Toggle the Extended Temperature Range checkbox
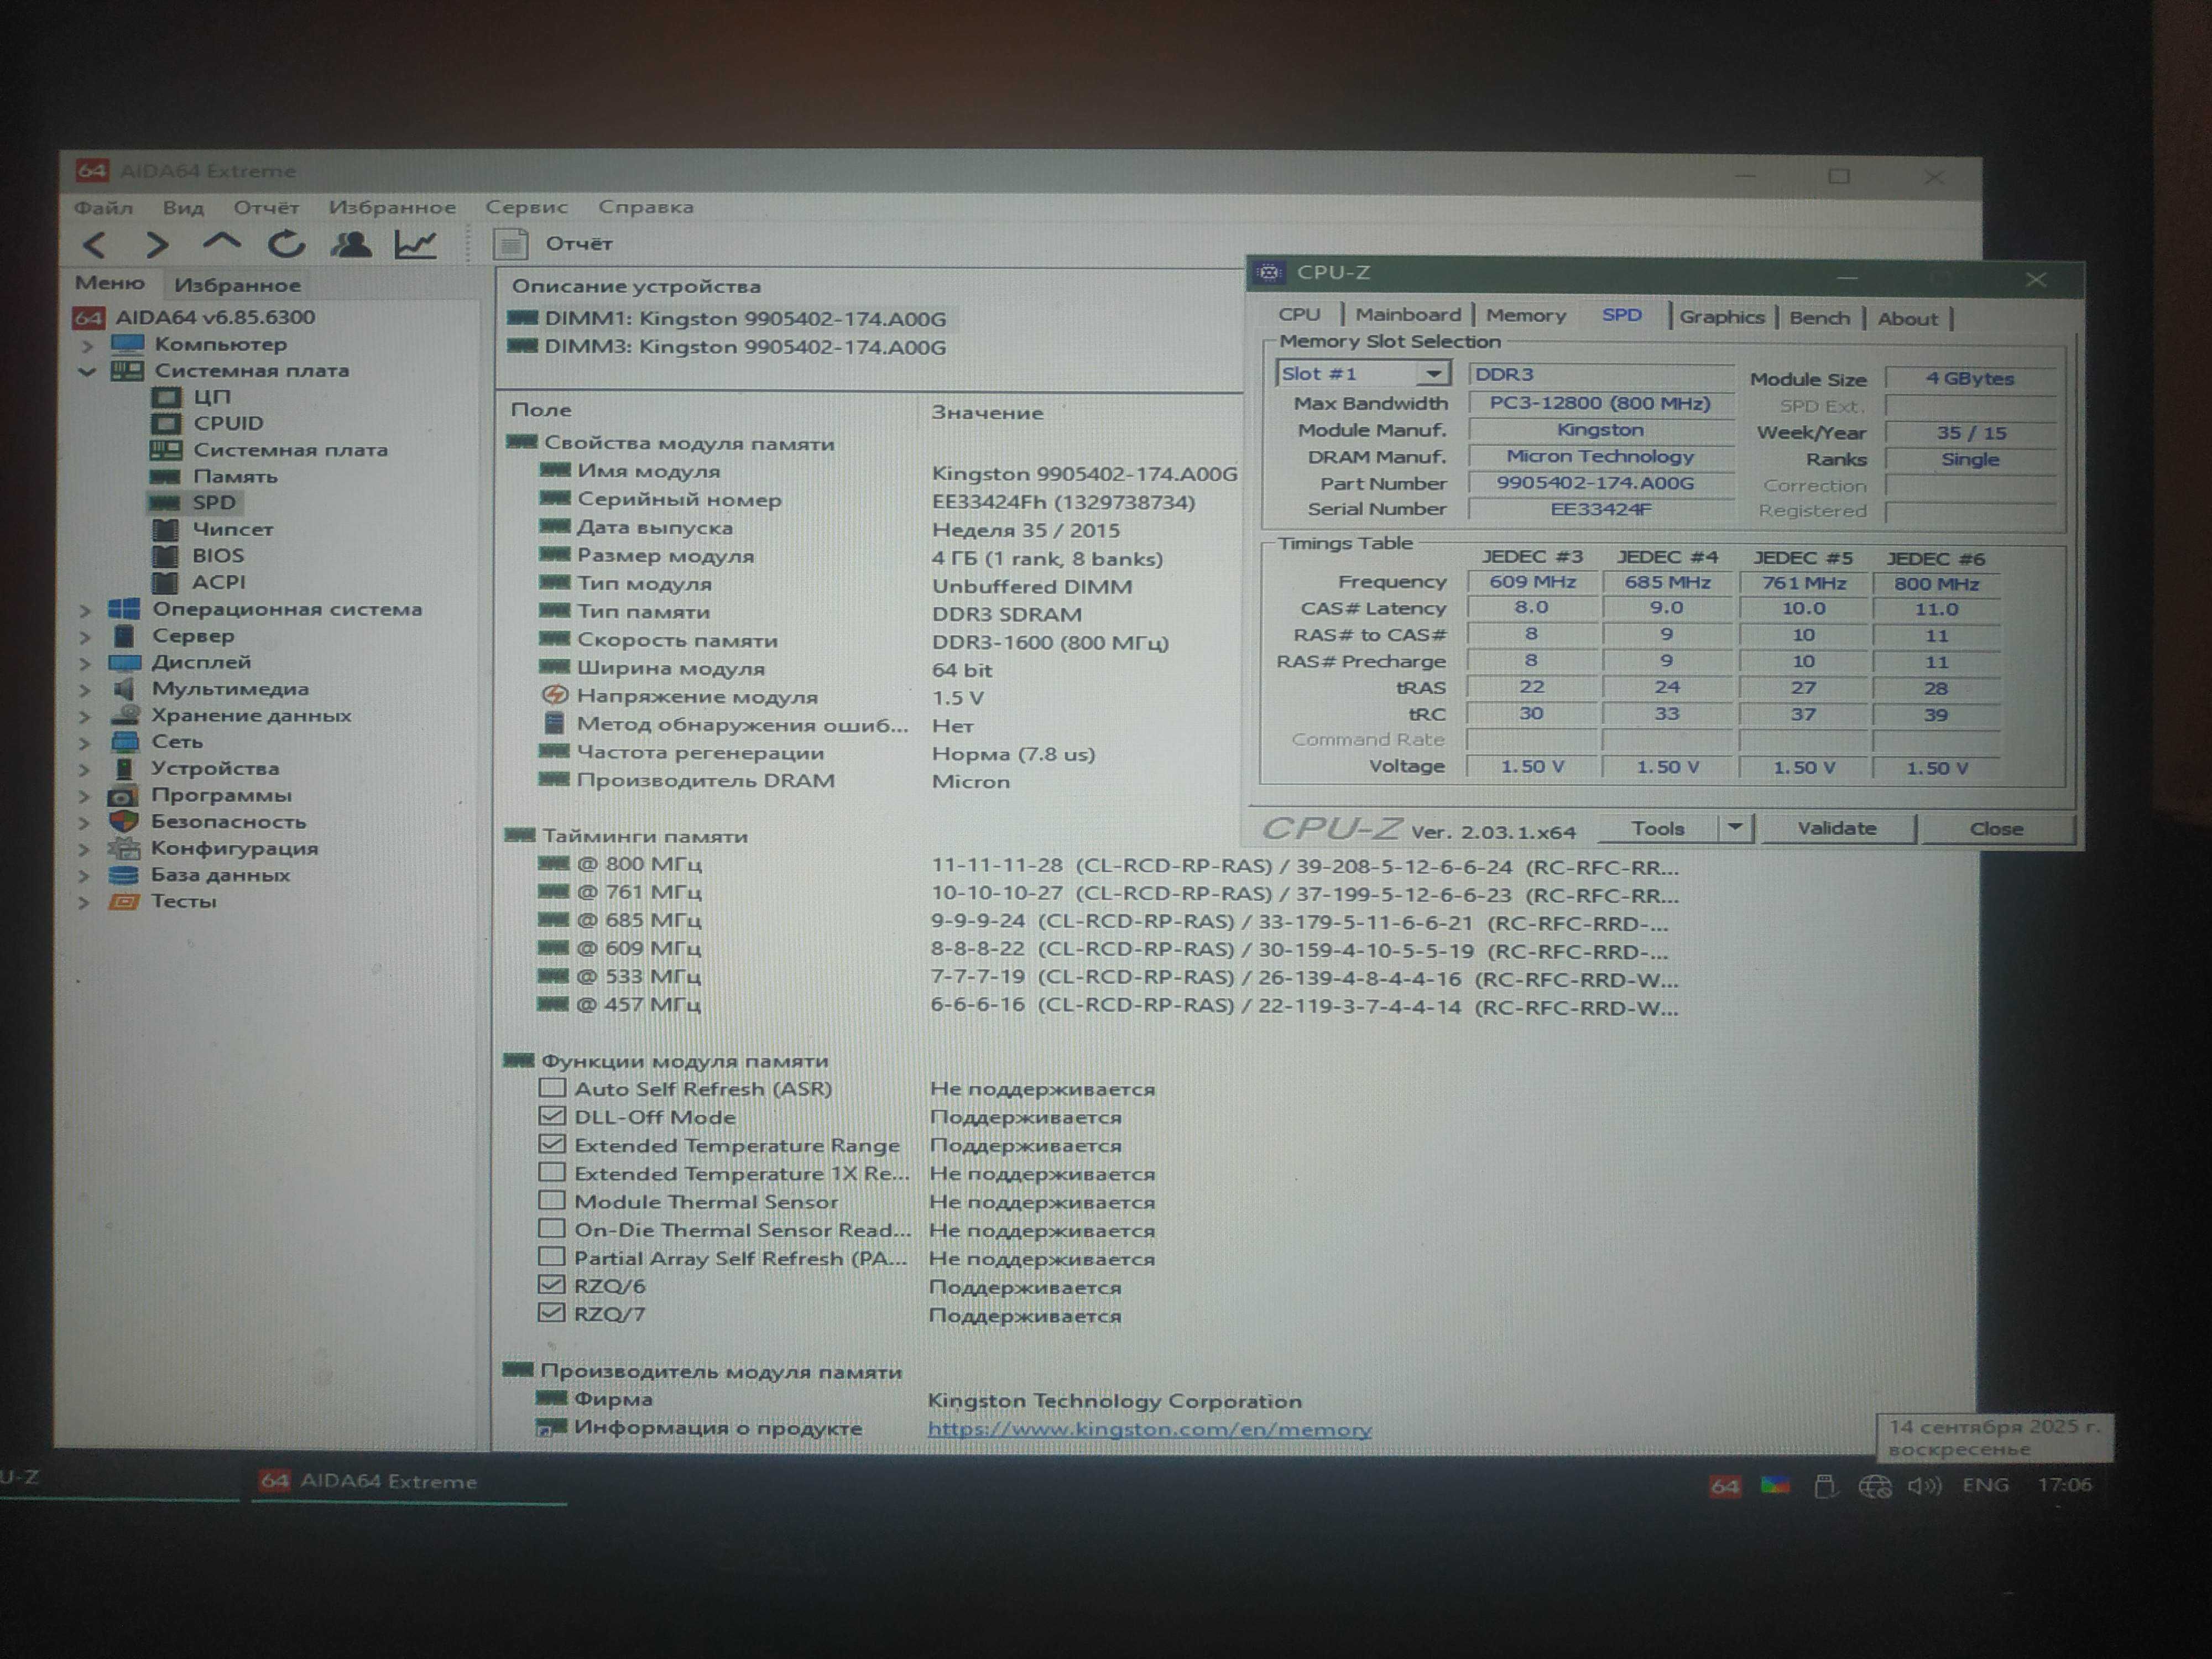 552,1143
